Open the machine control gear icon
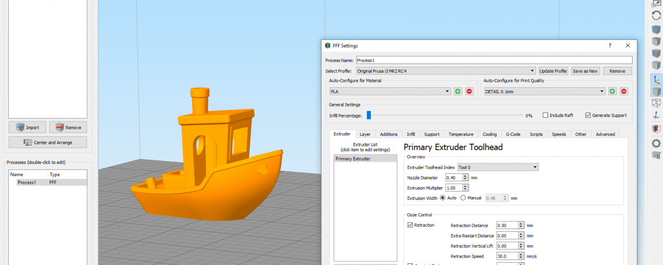The width and height of the screenshot is (663, 265). click(656, 143)
